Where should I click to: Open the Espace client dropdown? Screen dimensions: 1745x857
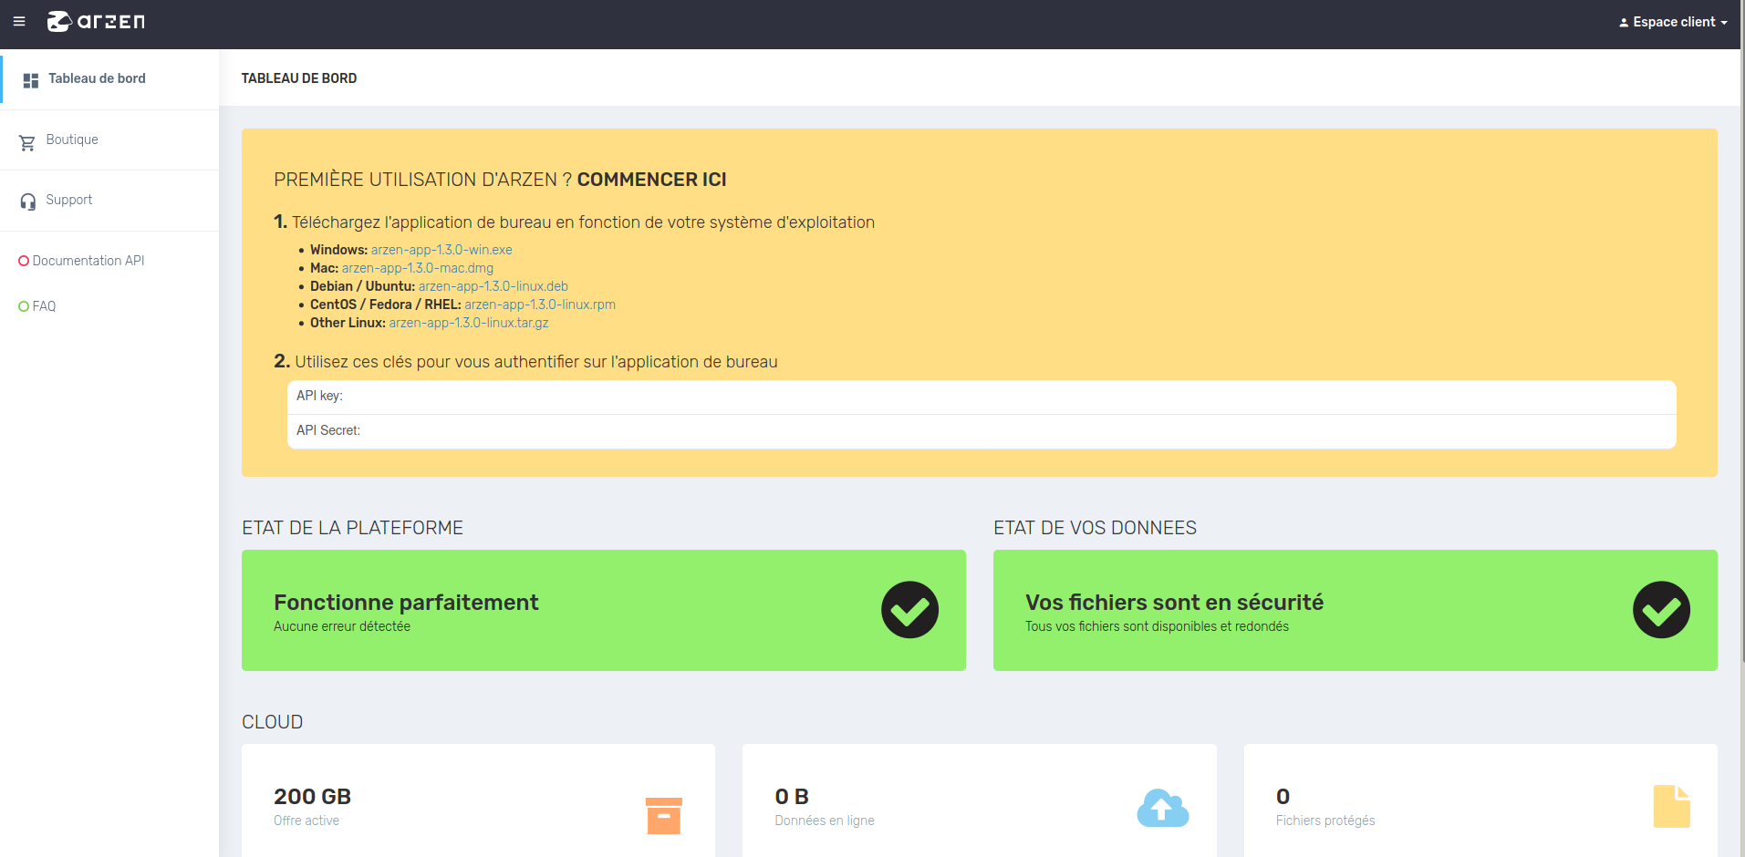click(1673, 22)
